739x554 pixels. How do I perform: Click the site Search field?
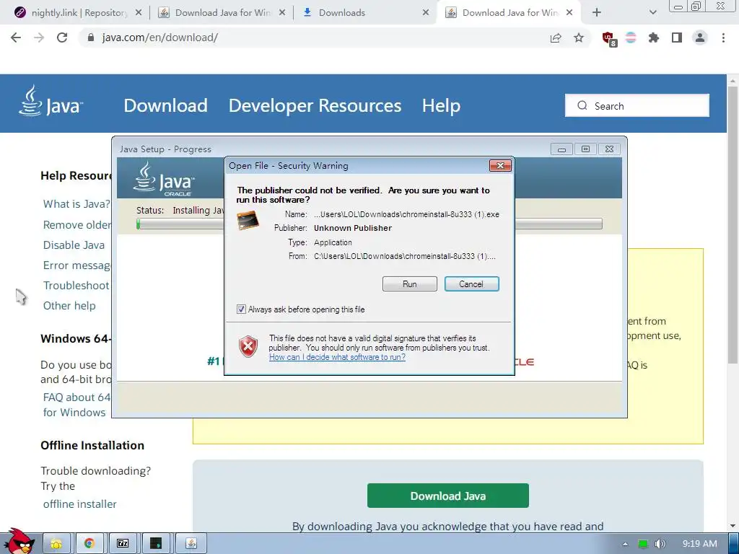tap(637, 105)
